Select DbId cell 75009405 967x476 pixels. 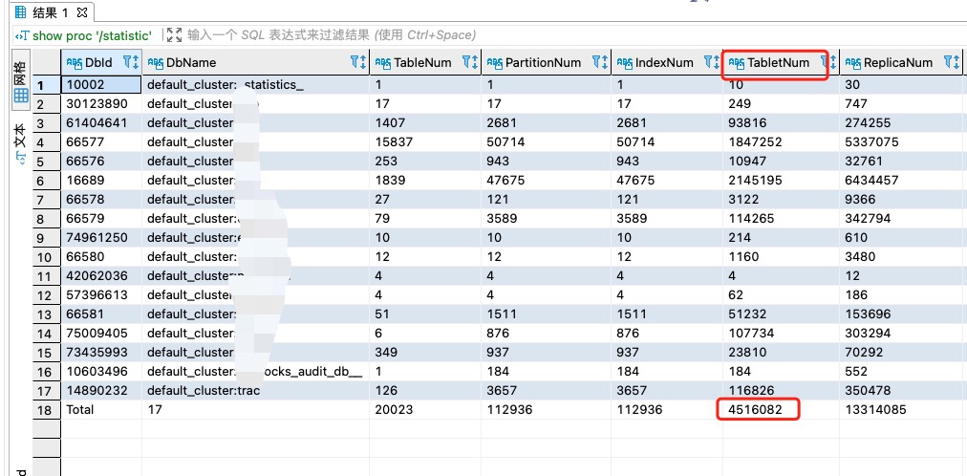coord(101,333)
